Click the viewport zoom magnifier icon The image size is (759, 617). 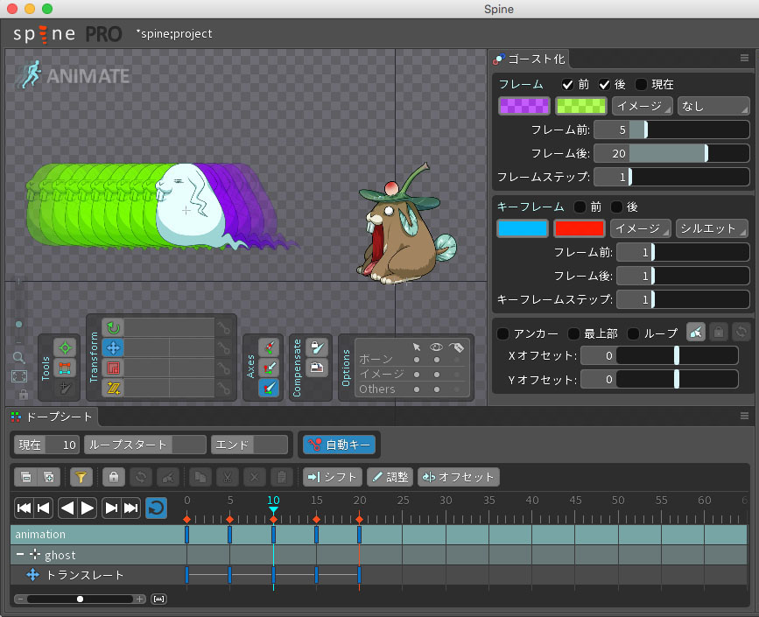pos(19,358)
